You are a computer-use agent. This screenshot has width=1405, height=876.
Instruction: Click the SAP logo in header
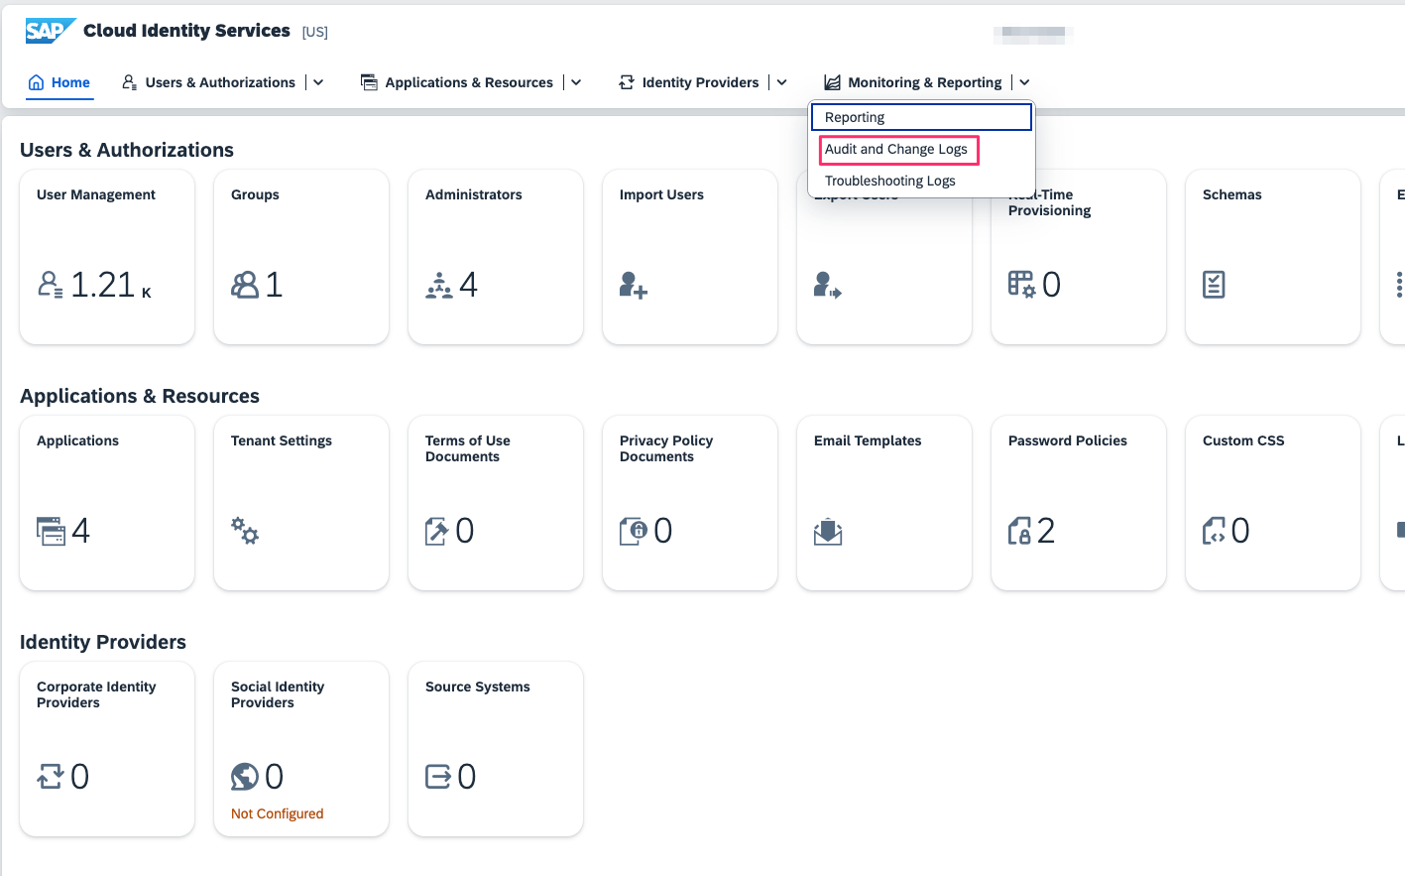50,31
